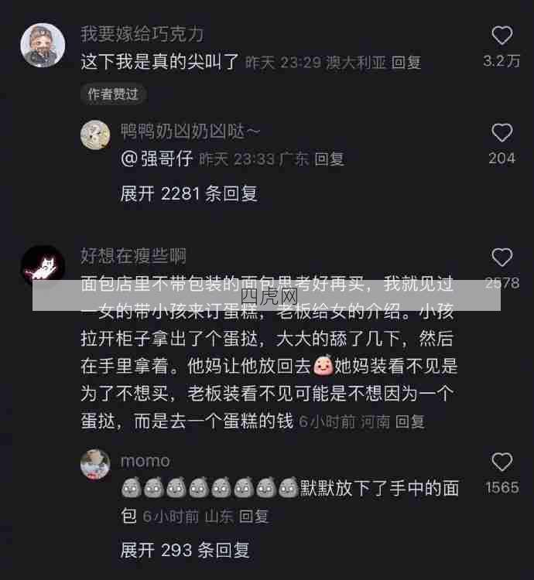
Task: Reply to momo's comment from 山东
Action: pos(254,516)
